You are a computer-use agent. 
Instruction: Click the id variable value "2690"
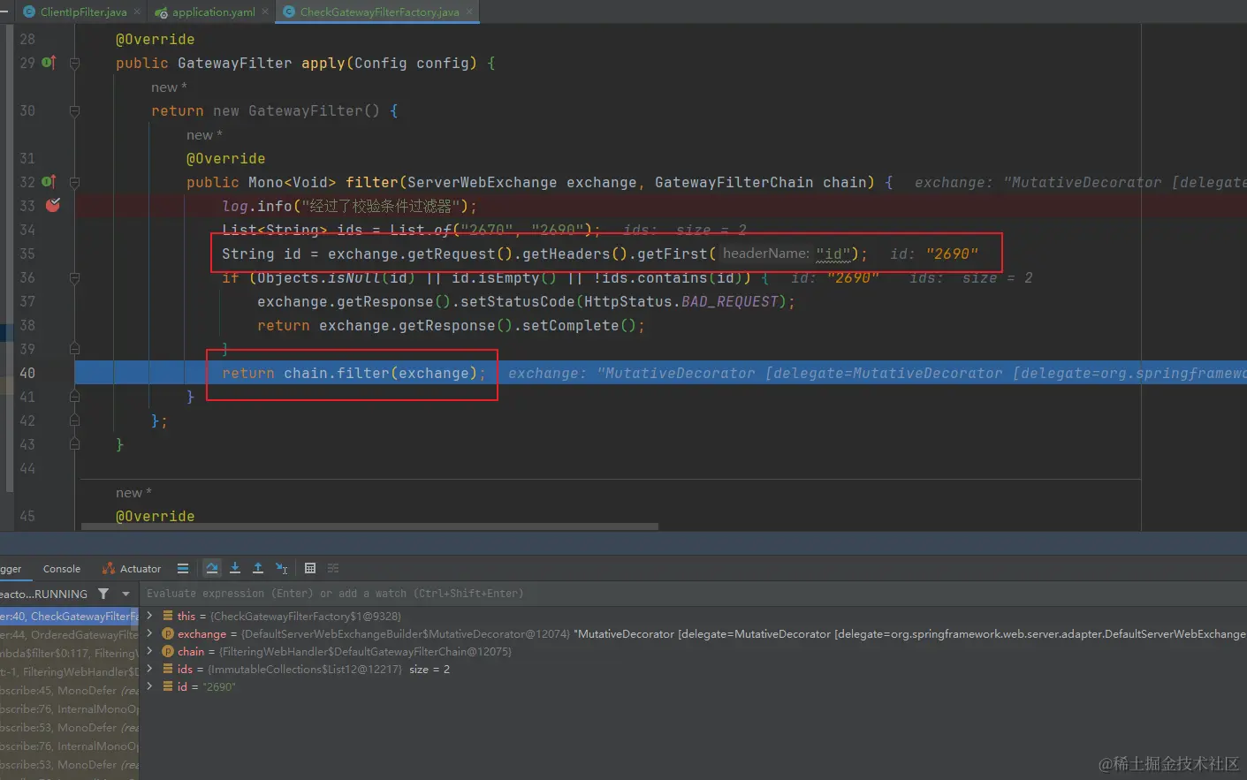(x=218, y=686)
